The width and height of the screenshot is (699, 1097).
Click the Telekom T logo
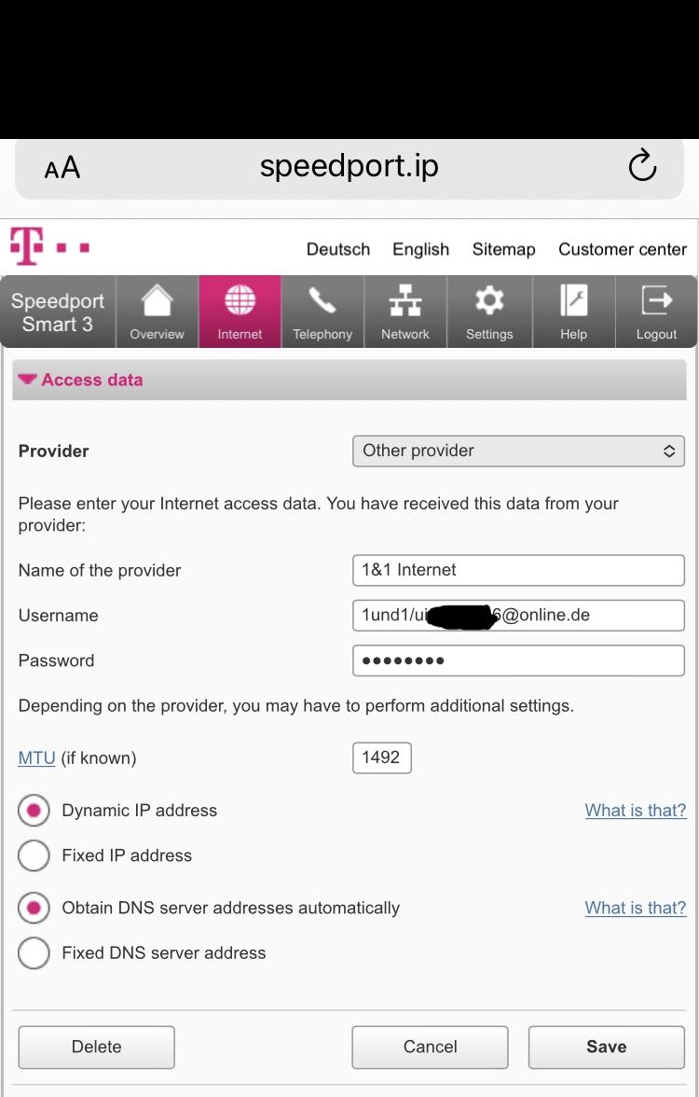(x=28, y=247)
